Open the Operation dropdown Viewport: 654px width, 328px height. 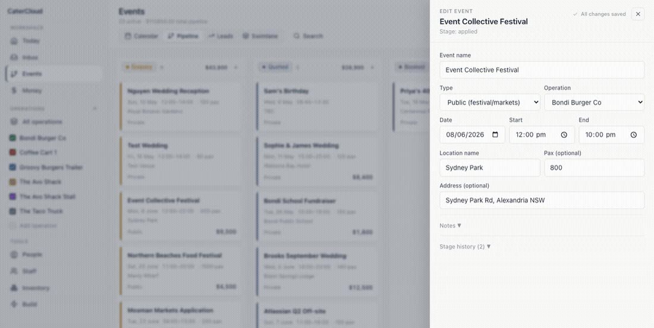point(594,102)
